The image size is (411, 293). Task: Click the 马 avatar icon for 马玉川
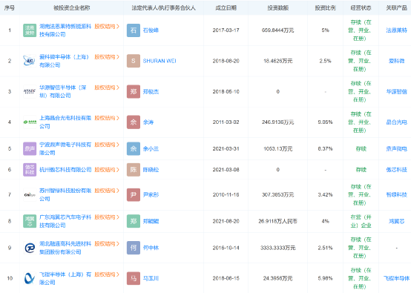pyautogui.click(x=134, y=278)
